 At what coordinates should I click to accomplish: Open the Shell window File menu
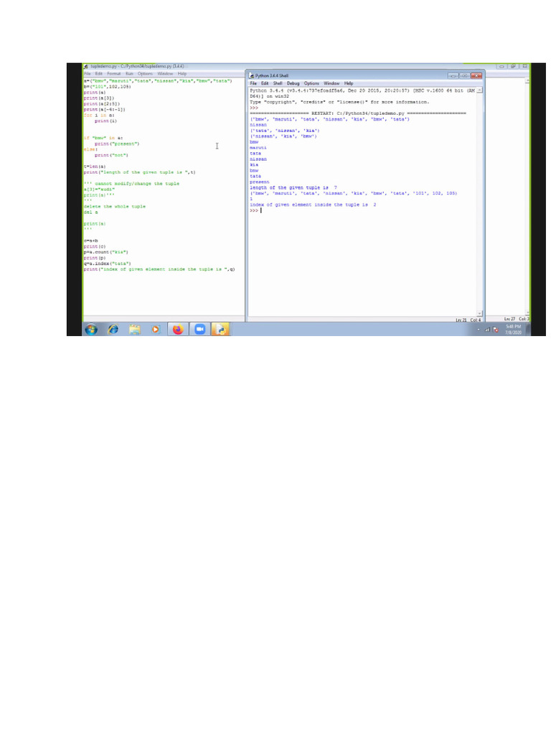253,83
